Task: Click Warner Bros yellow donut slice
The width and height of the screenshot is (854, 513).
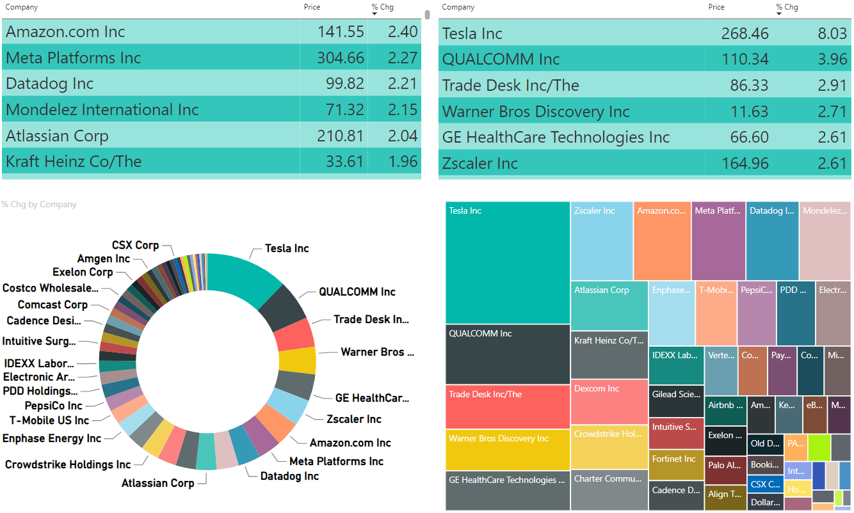Action: tap(297, 360)
